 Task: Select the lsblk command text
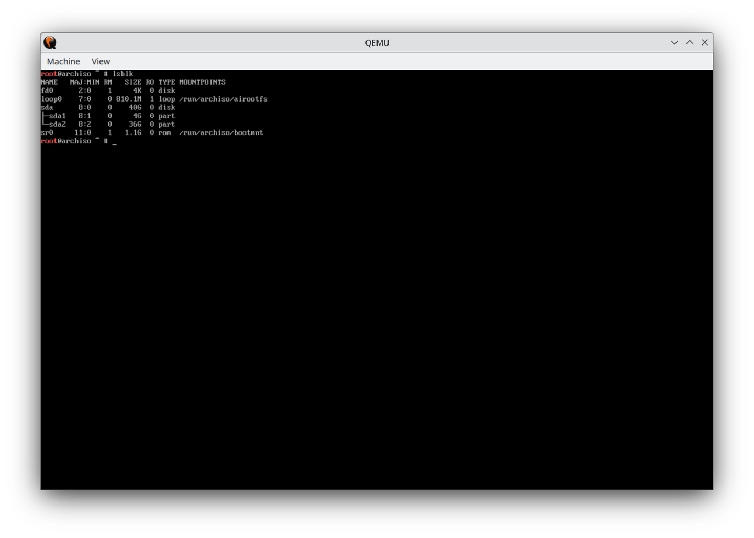coord(123,74)
